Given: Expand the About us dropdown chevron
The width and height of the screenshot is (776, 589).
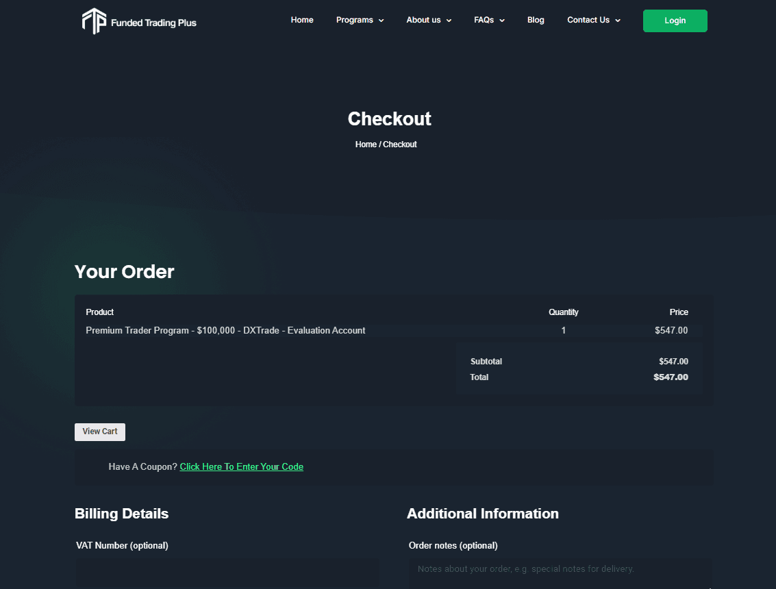Looking at the screenshot, I should pyautogui.click(x=449, y=21).
